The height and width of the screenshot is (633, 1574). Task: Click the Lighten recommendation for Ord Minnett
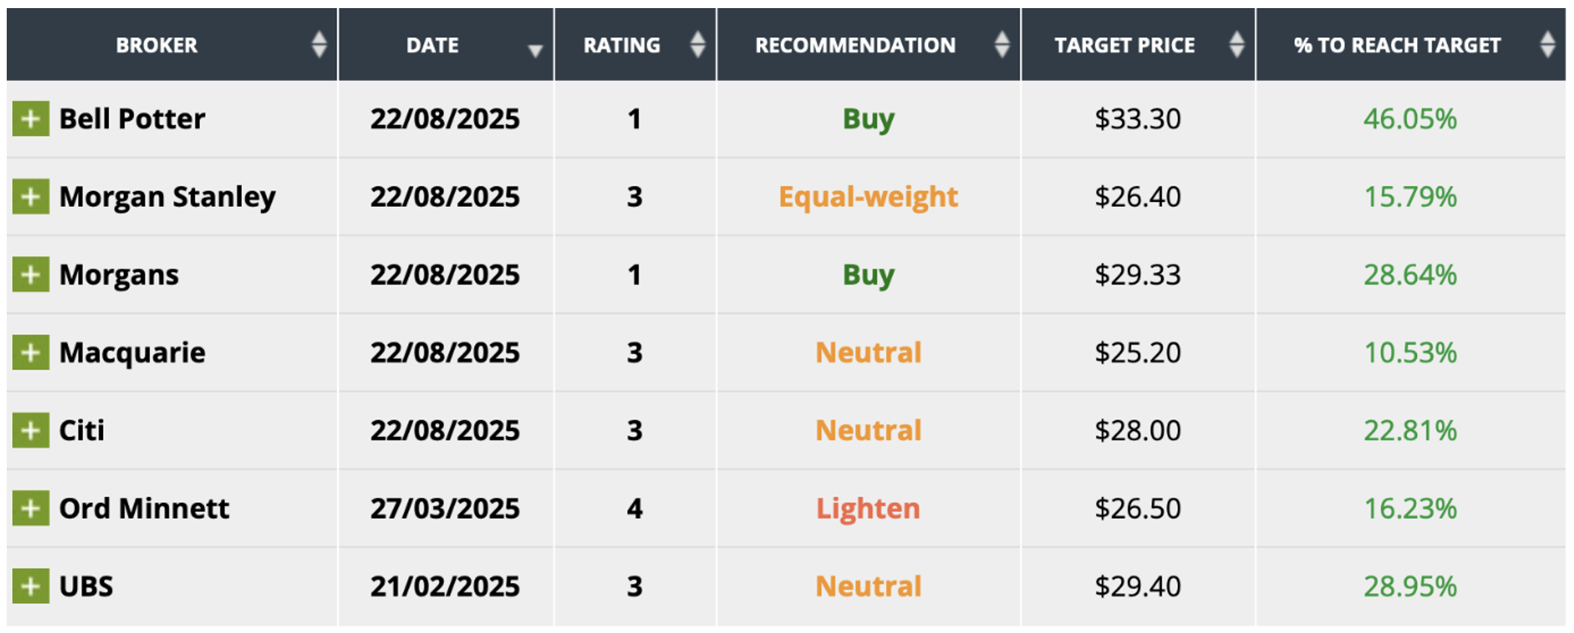tap(868, 508)
